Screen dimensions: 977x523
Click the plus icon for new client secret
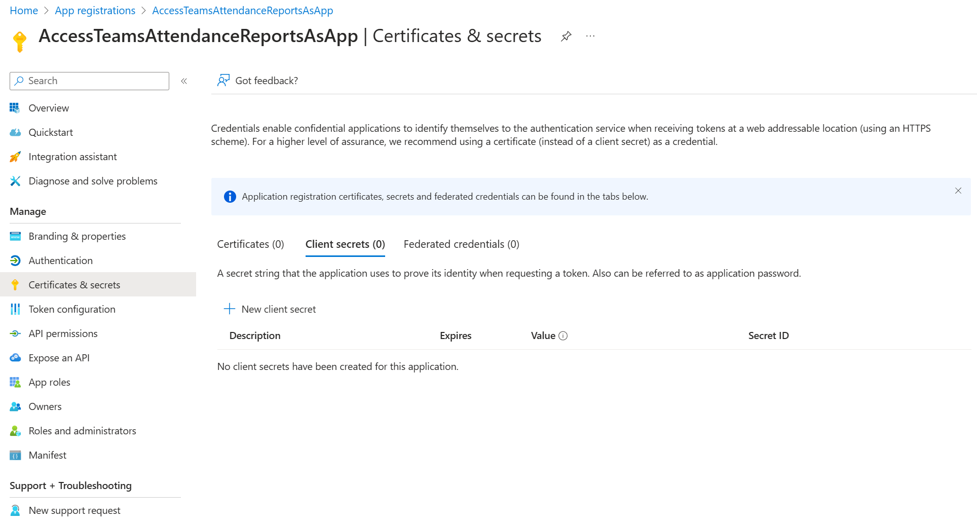click(x=230, y=309)
